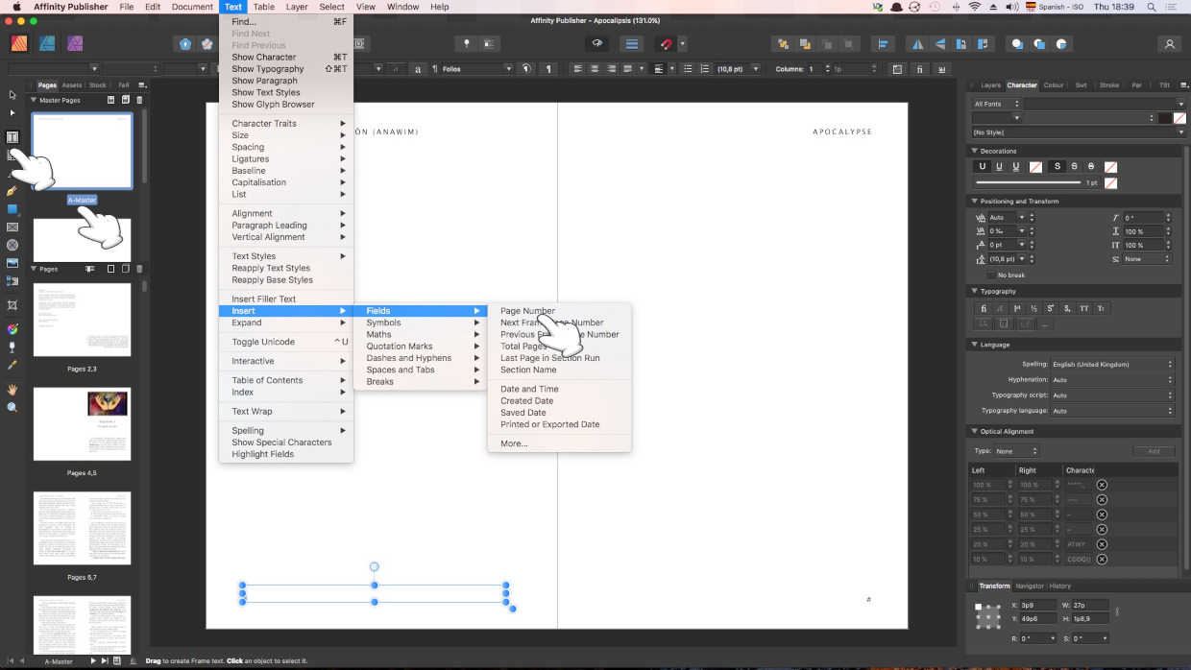Click the Add button in Optical Alignment

tap(1153, 451)
